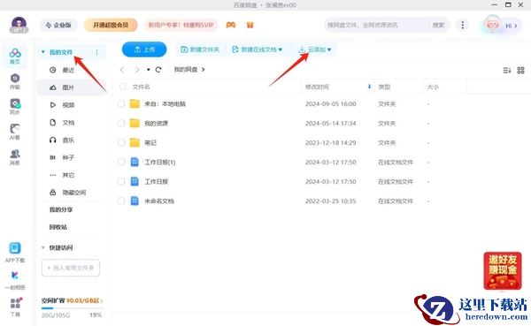Screen dimensions: 531x326
Task: Check the box for 工作日报 document
Action: point(121,182)
